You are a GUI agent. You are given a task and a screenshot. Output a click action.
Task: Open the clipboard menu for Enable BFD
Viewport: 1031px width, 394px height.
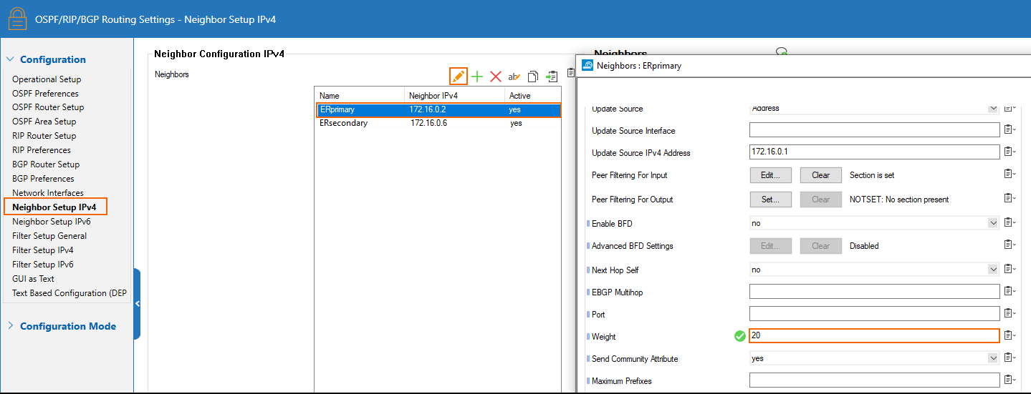1010,223
